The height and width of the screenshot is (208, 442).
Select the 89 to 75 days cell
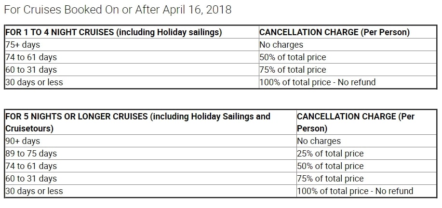coord(150,154)
